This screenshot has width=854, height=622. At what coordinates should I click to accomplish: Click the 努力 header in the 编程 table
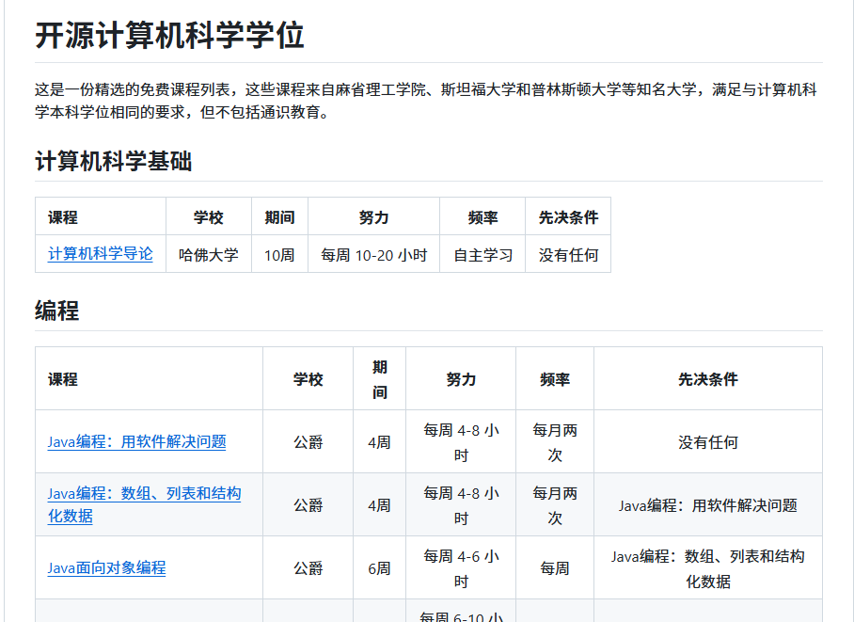point(461,379)
